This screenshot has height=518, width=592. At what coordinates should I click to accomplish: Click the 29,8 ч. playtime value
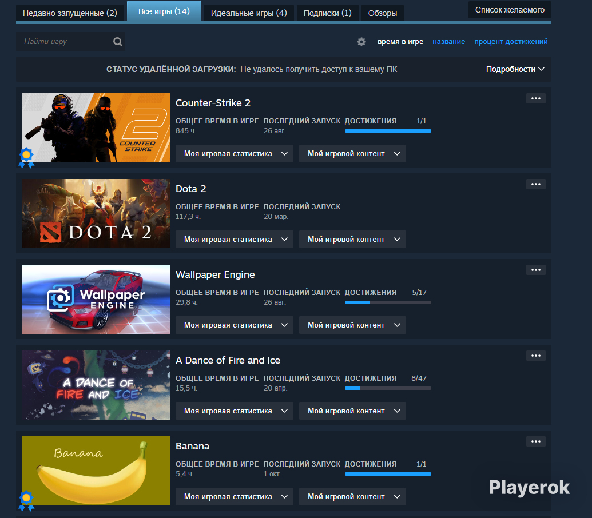point(186,302)
